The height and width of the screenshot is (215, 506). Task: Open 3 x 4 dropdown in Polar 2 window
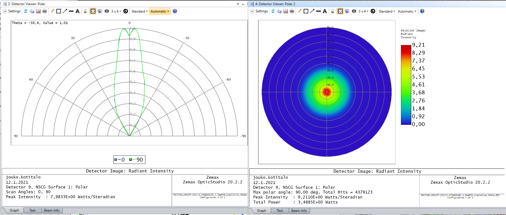point(363,11)
